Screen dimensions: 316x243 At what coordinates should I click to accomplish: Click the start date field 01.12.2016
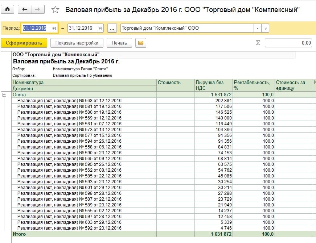pyautogui.click(x=35, y=28)
